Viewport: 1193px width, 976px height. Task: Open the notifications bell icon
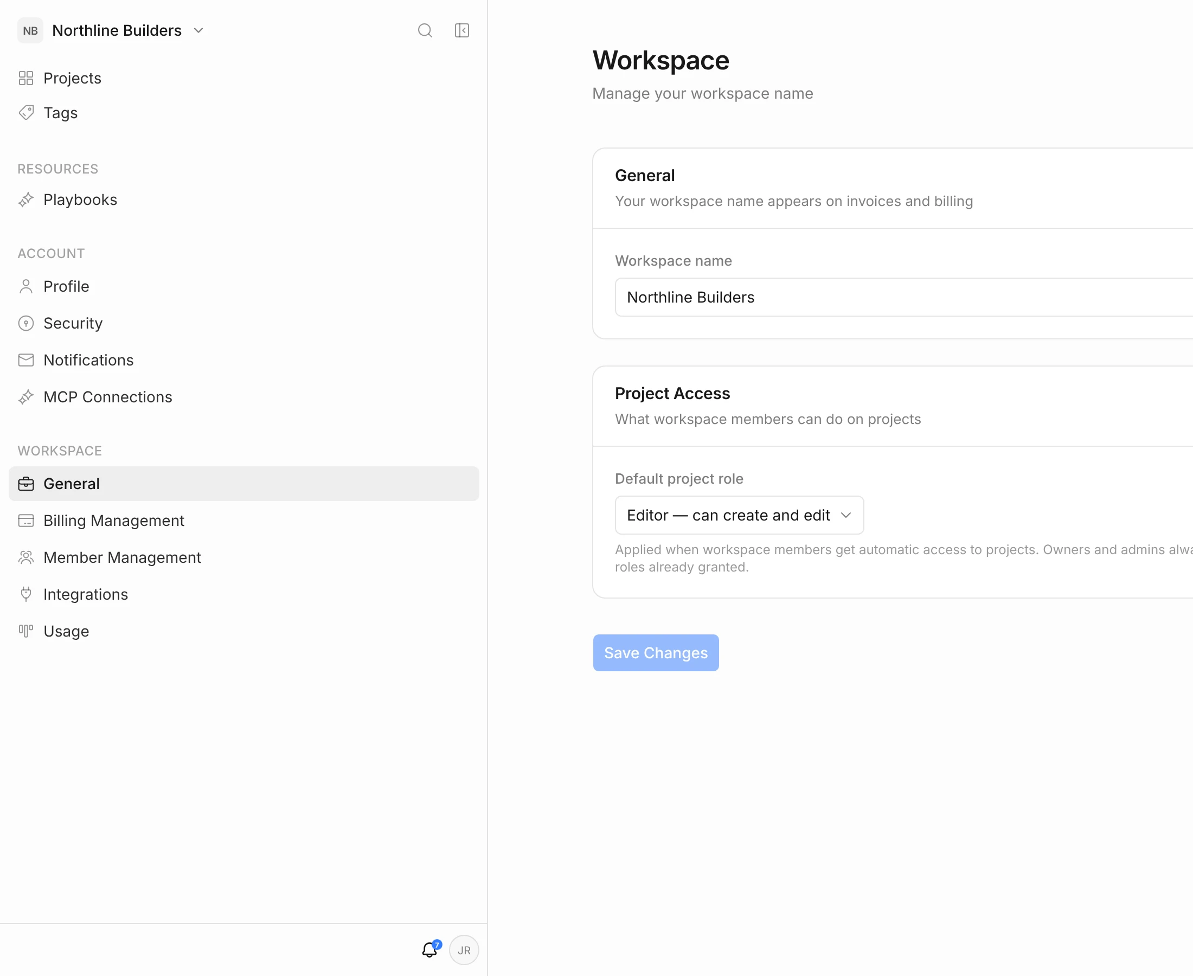tap(430, 950)
